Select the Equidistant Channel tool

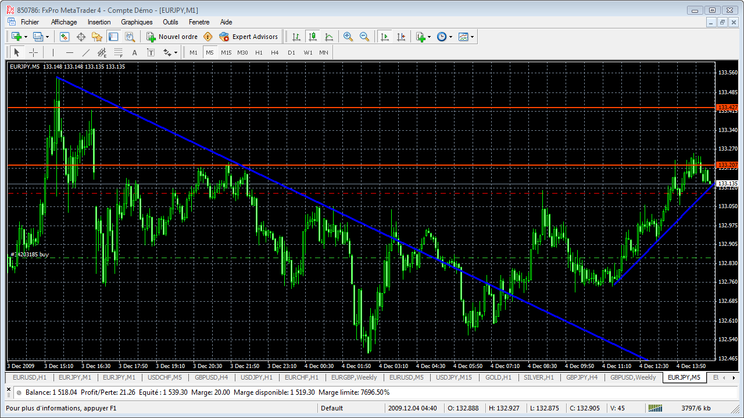102,52
